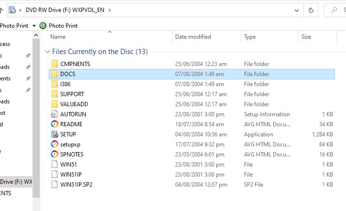Select the SUPPORT folder name

(72, 94)
